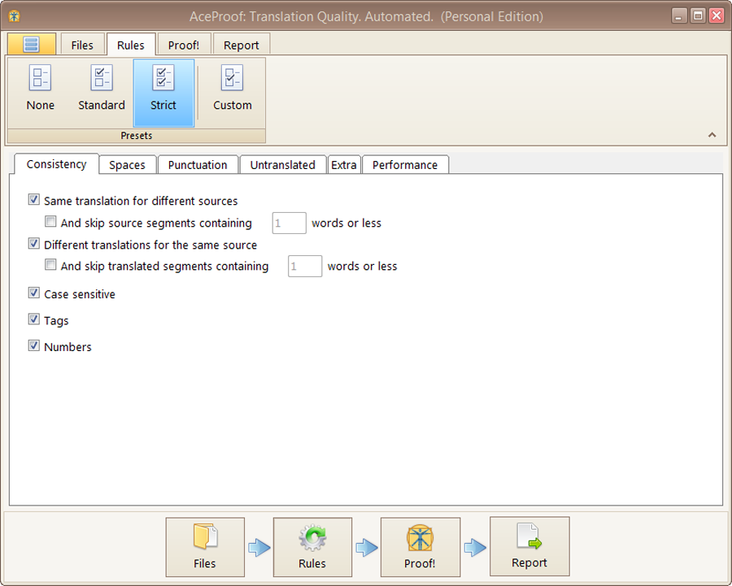Click the Files folder workflow button
Viewport: 732px width, 586px height.
tap(205, 547)
